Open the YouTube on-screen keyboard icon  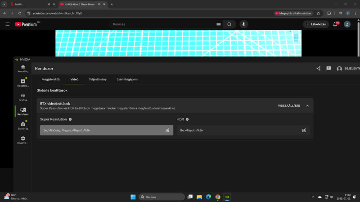point(219,24)
